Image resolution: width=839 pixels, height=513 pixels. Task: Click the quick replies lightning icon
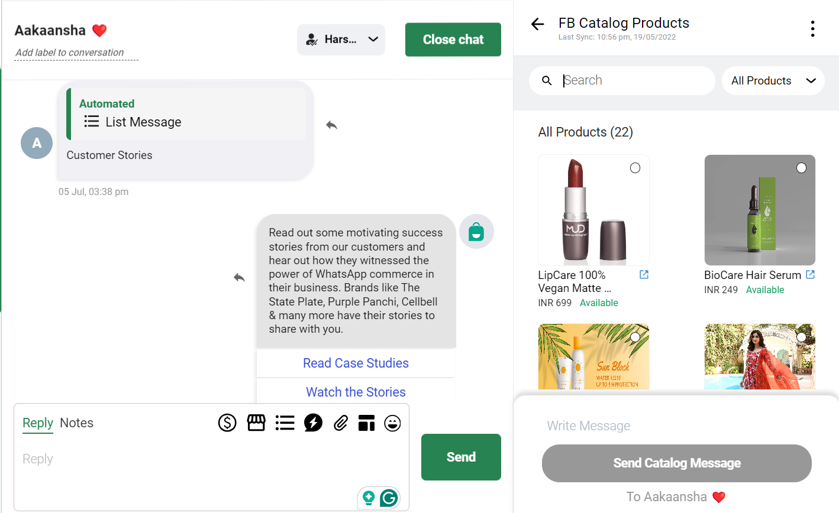(x=313, y=423)
